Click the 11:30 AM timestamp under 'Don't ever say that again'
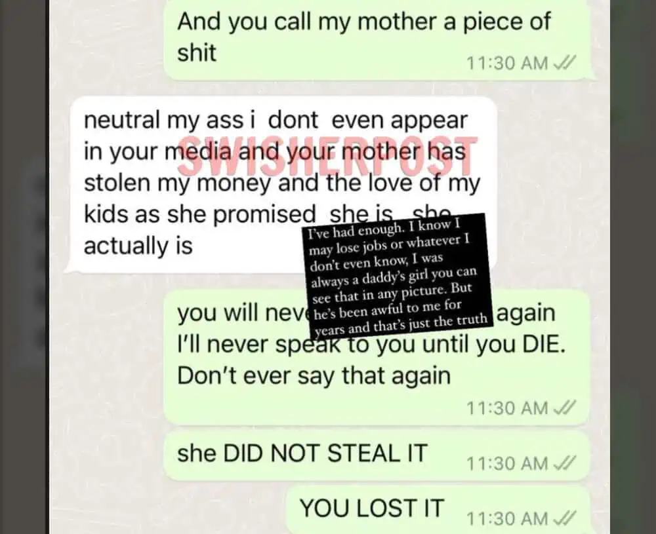Viewport: 656px width, 534px height. (506, 408)
